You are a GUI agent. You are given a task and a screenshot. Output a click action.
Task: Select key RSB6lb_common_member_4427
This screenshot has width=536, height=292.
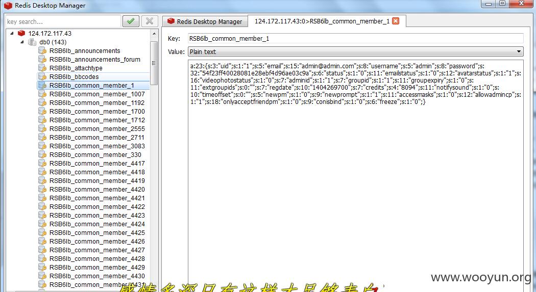(97, 250)
